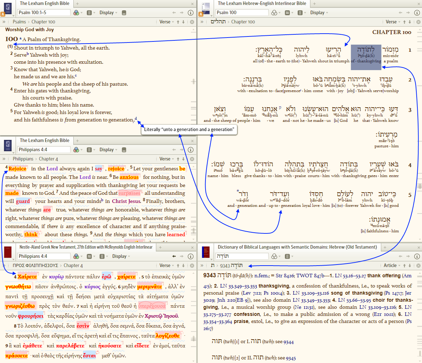Image resolution: width=422 pixels, height=363 pixels.
Task: Open info panel in Nestle-Aland panel
Action: [x=191, y=256]
